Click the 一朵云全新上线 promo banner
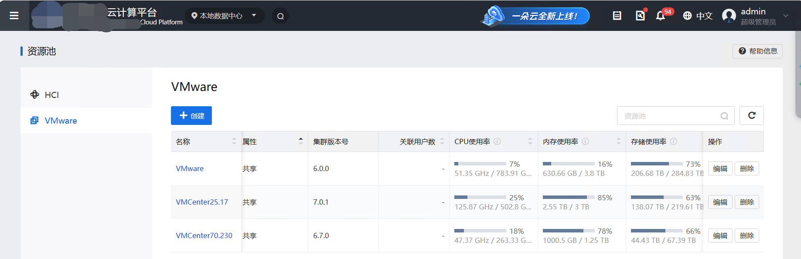The image size is (801, 259). (x=535, y=16)
